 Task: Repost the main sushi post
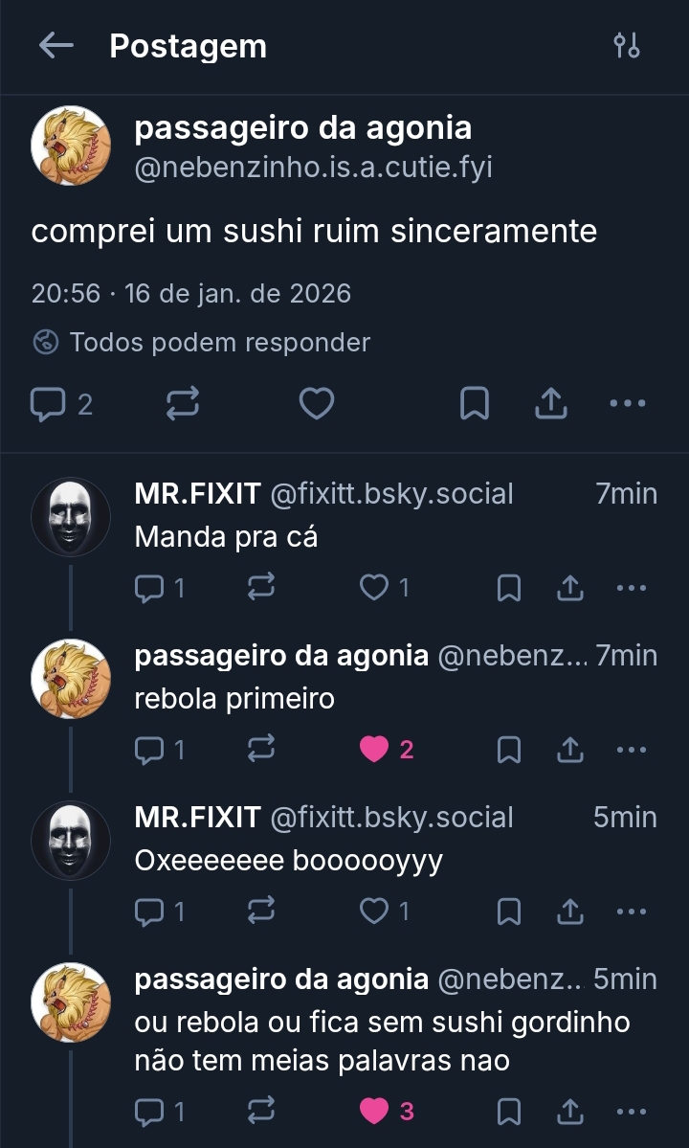click(x=182, y=405)
